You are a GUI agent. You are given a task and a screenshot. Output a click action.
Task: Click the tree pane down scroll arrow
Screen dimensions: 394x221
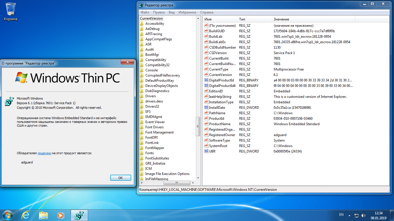pyautogui.click(x=198, y=178)
